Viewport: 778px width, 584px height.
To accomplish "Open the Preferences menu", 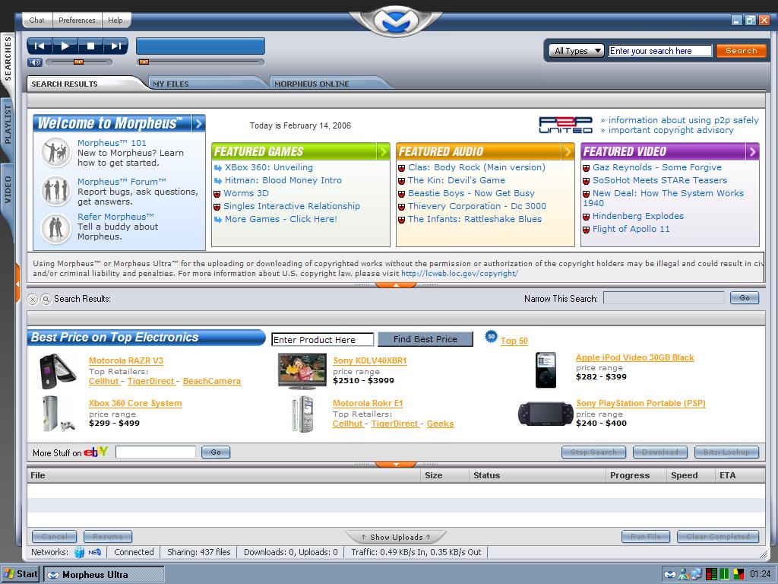I will [77, 21].
